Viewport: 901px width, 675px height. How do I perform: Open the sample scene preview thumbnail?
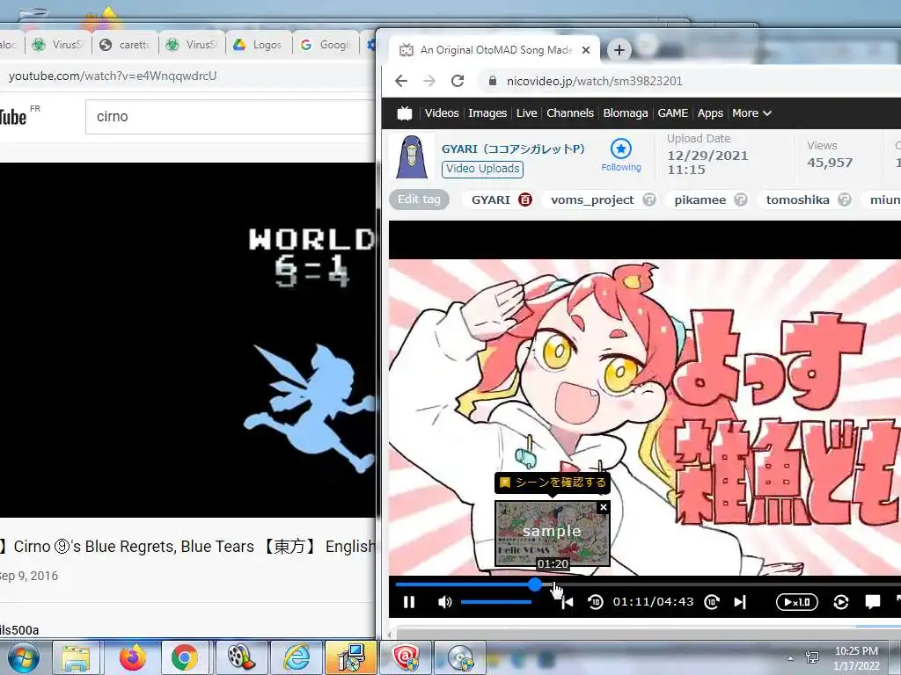[552, 533]
